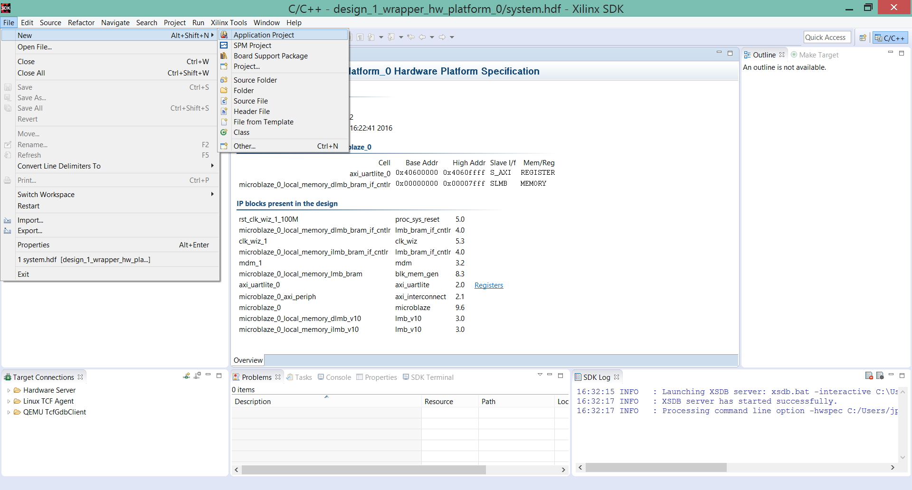This screenshot has height=490, width=912.
Task: Open the Next Annotation dropdown arrow
Action: 381,37
